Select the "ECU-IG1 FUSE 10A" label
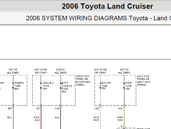The width and height of the screenshot is (171, 129). point(106,86)
